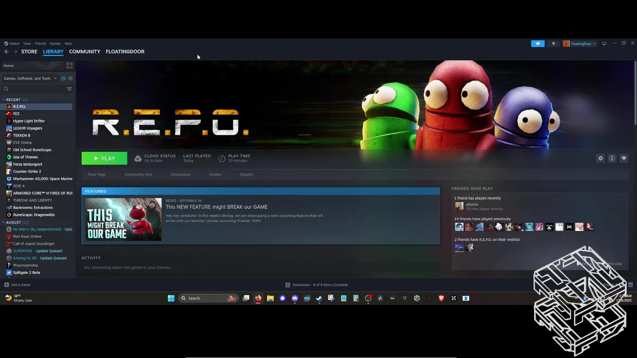Switch to the COMMUNITY tab
This screenshot has width=637, height=358.
[85, 52]
